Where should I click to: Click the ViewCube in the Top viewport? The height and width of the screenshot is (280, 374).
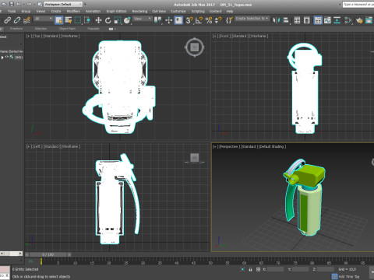pyautogui.click(x=195, y=47)
